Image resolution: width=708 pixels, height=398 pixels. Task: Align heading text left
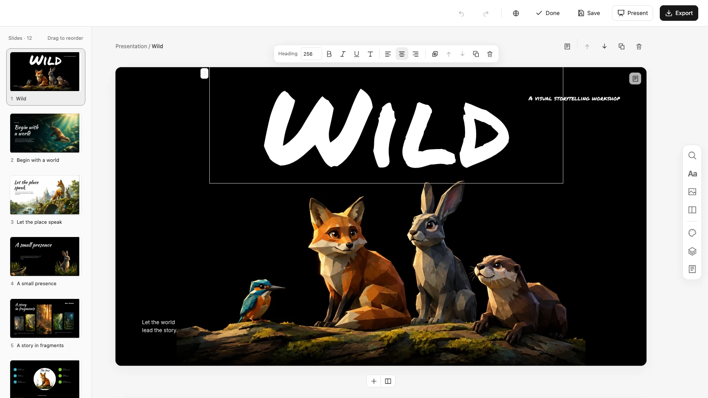pyautogui.click(x=388, y=54)
